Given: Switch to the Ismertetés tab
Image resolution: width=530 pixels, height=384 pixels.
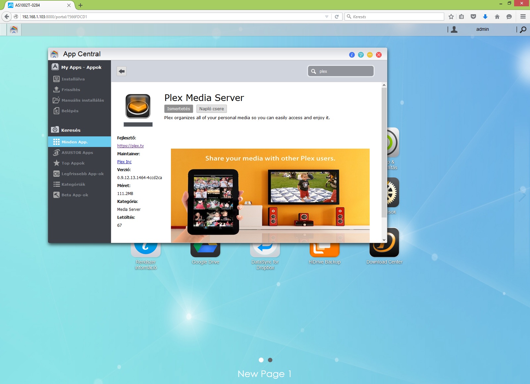Looking at the screenshot, I should 179,109.
